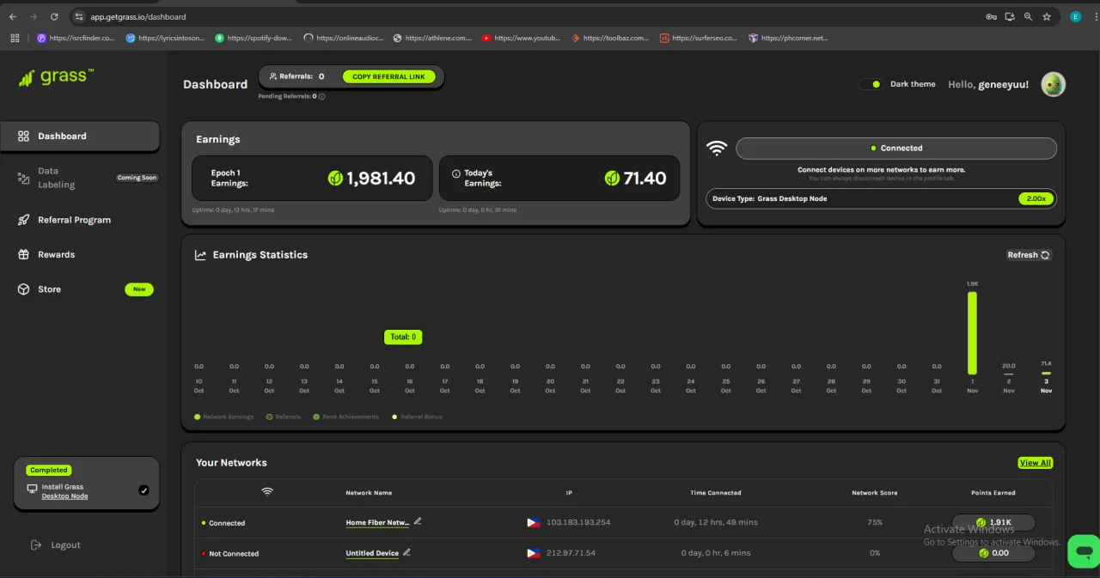Click the Coming Soon badge
This screenshot has height=578, width=1100.
(137, 178)
